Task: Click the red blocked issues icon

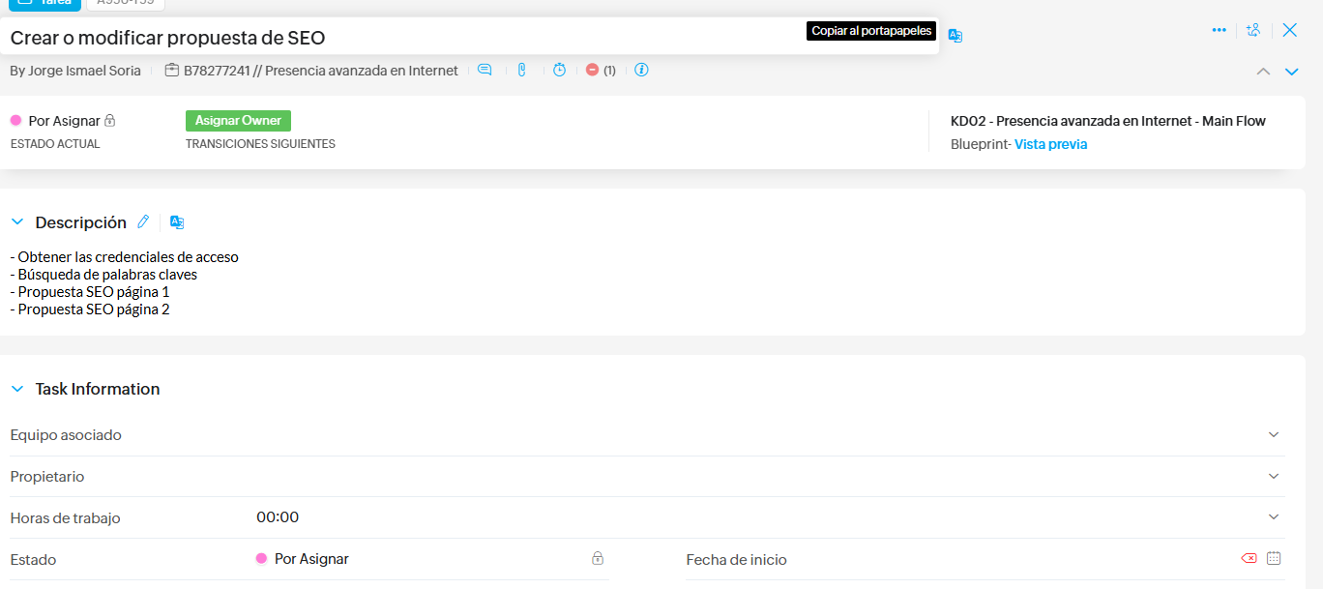Action: click(593, 70)
